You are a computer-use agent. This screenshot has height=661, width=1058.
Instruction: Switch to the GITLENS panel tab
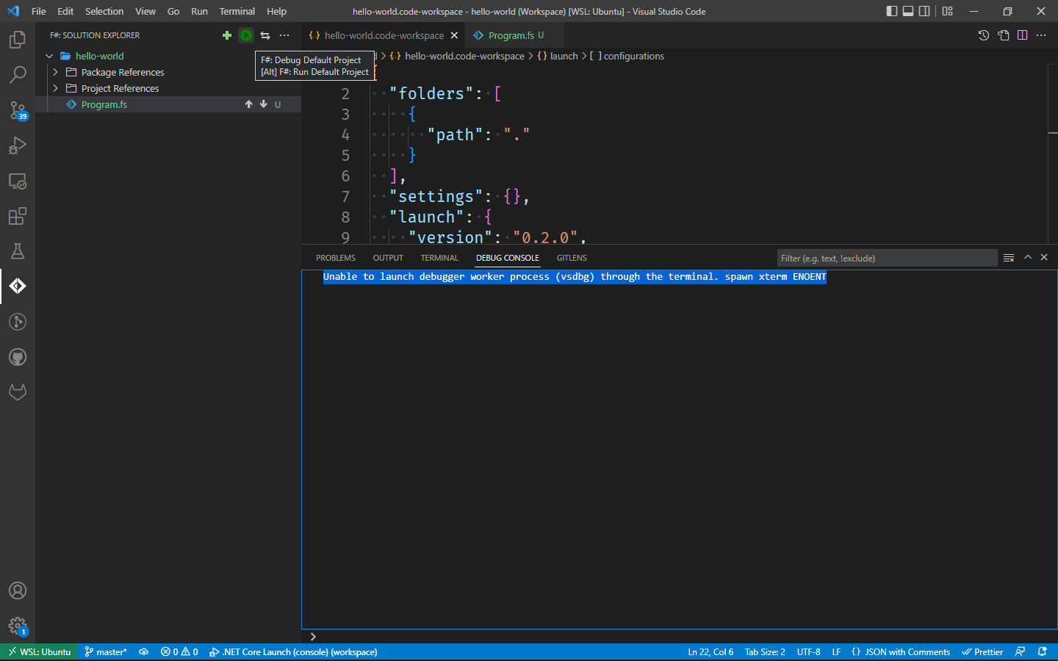coord(572,258)
